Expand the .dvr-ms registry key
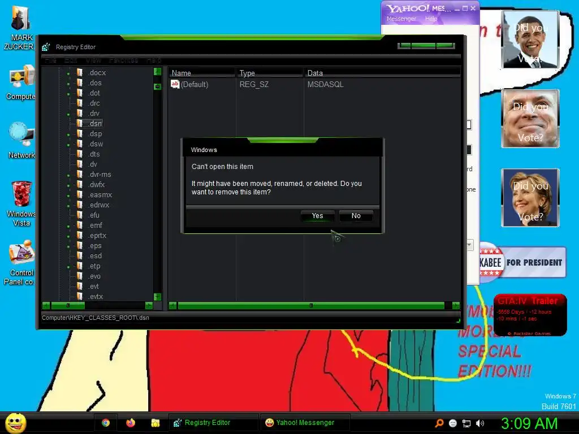The width and height of the screenshot is (579, 434). click(68, 176)
